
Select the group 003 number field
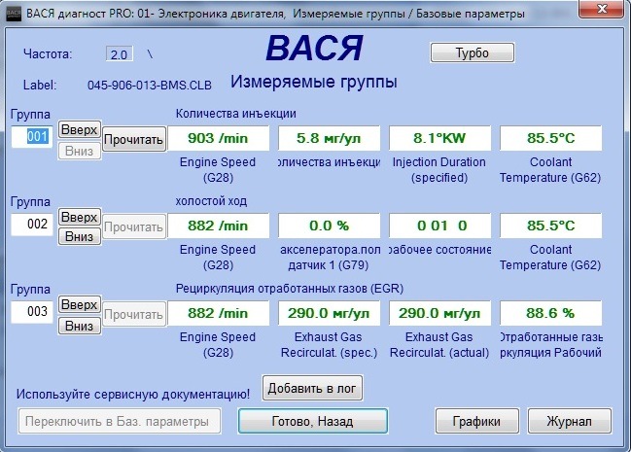[32, 312]
